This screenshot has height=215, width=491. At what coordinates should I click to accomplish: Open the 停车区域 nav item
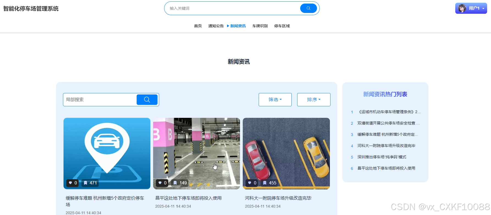[x=282, y=26]
